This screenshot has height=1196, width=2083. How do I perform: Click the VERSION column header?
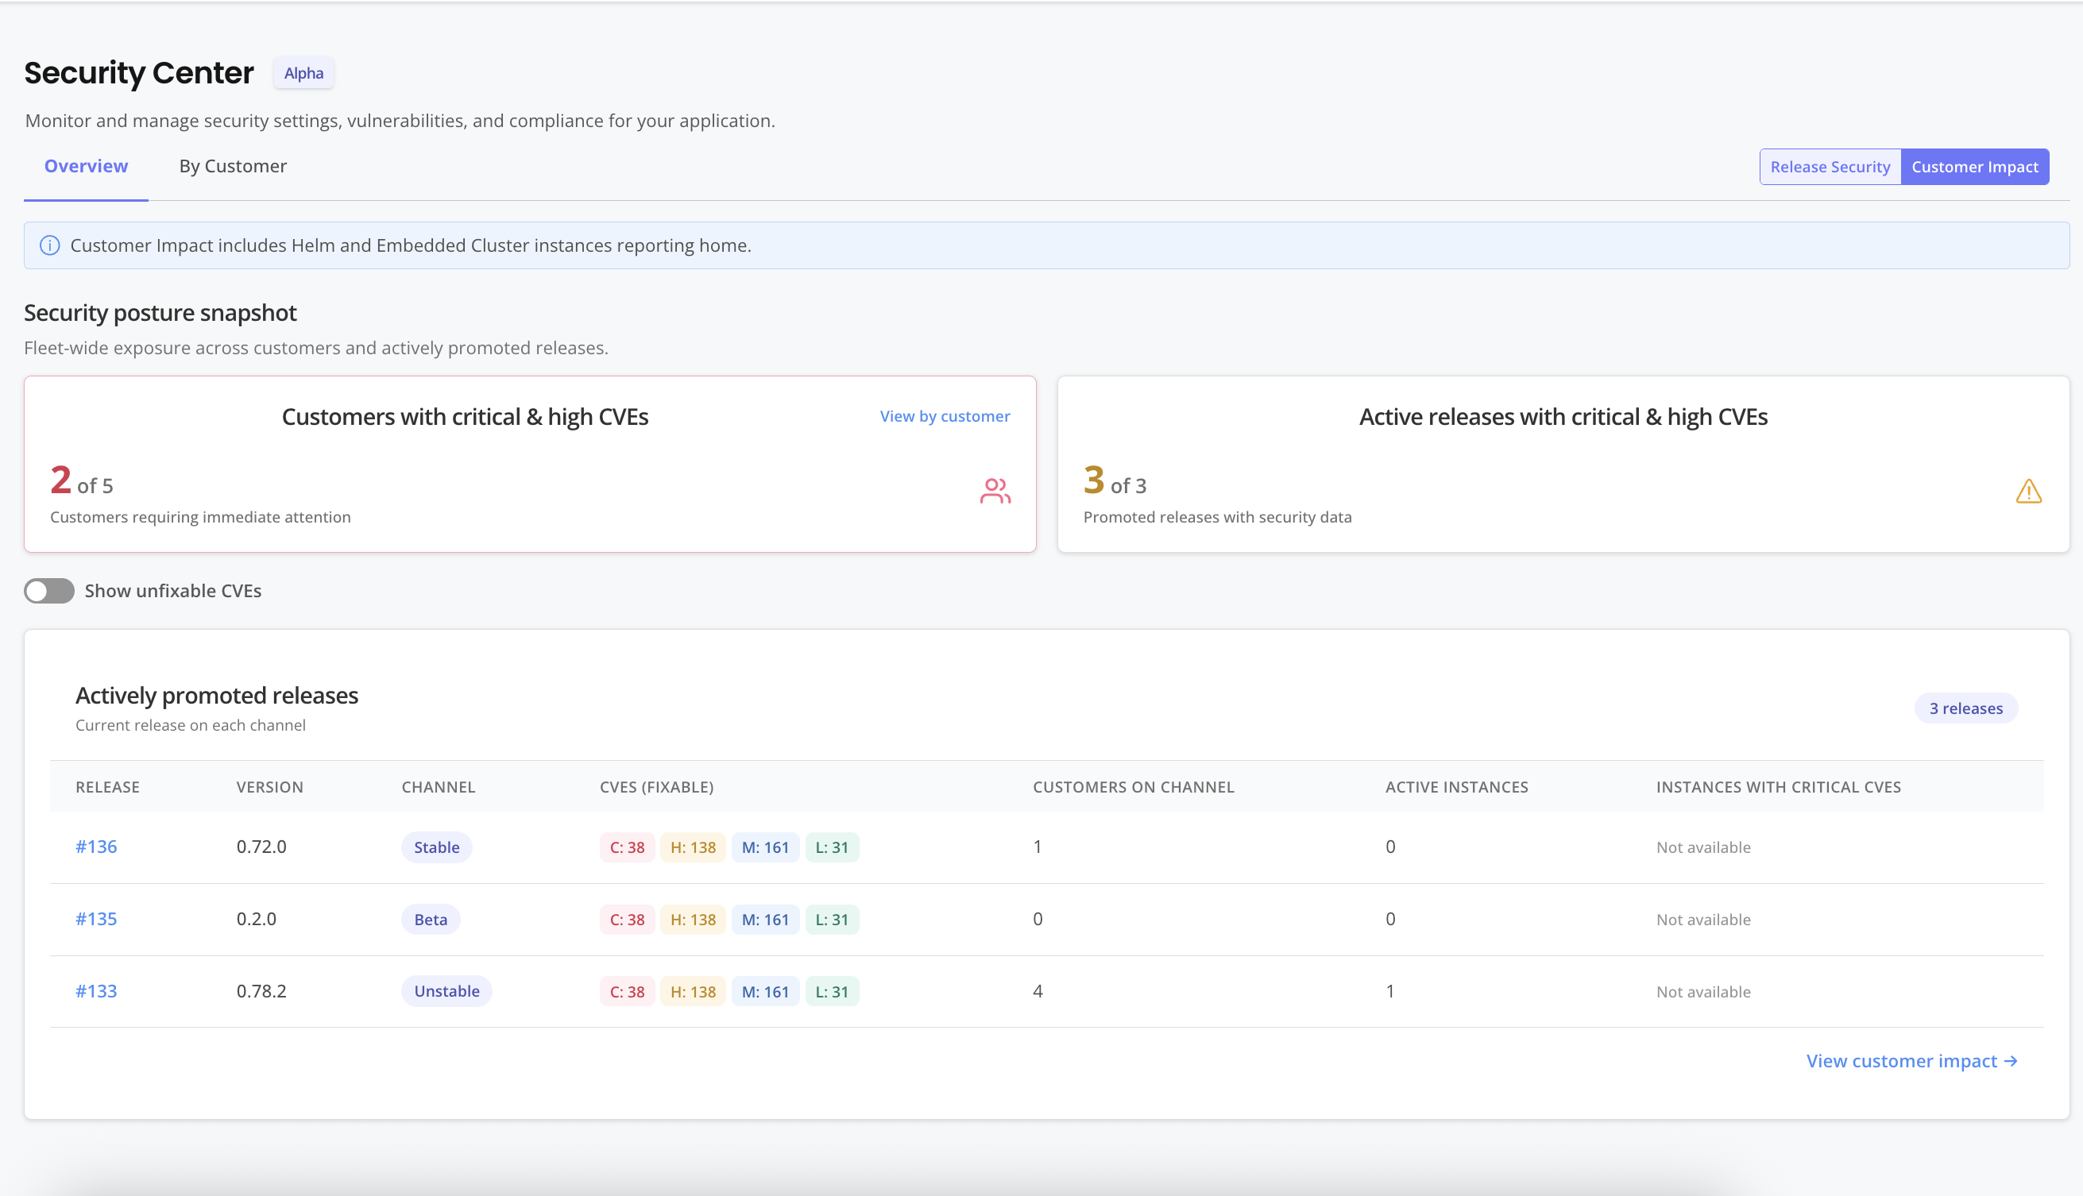(x=269, y=787)
